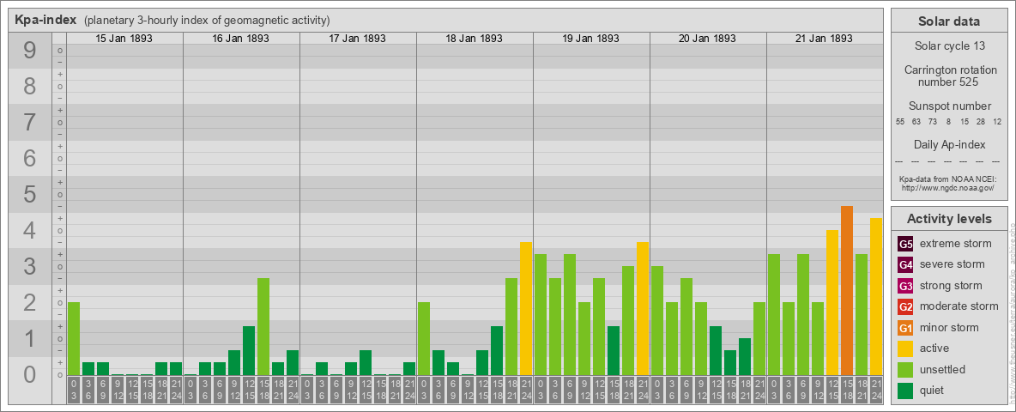Click the 'Activity levels' panel heading
The height and width of the screenshot is (412, 1016).
[x=949, y=219]
